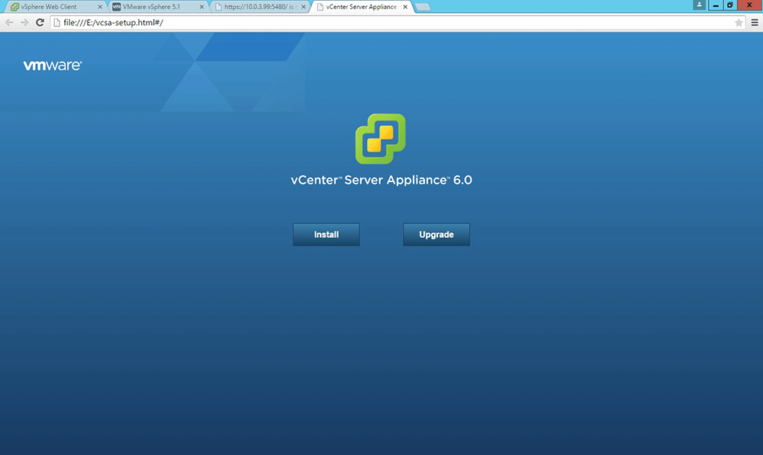Bookmark this page with the star icon
Viewport: 763px width, 455px height.
[739, 22]
